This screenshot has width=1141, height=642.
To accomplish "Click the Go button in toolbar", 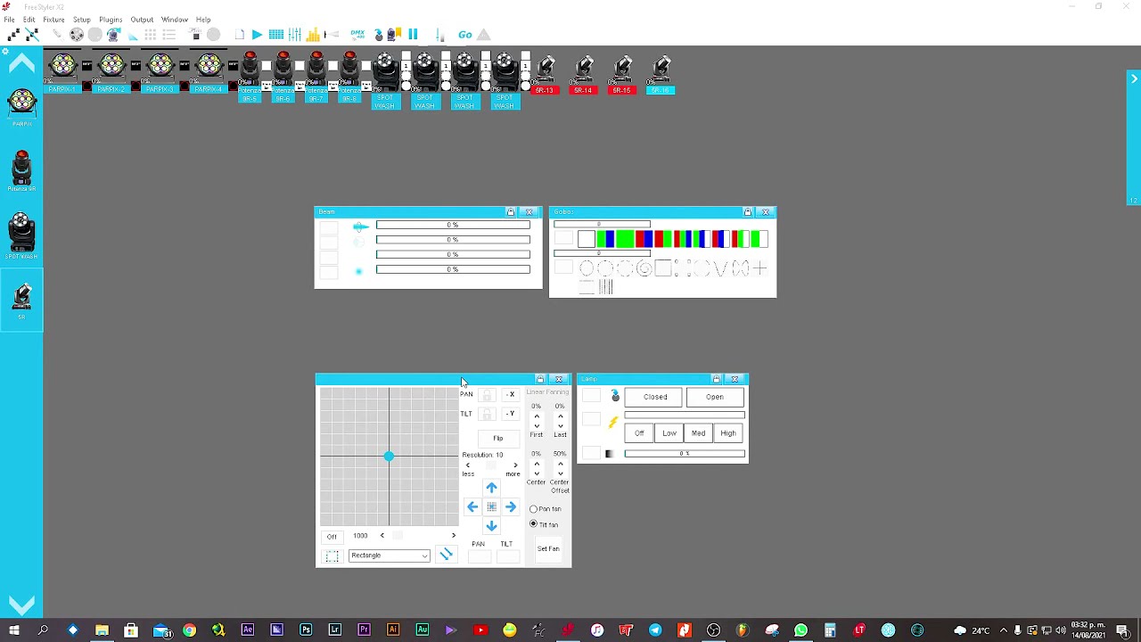I will click(465, 35).
